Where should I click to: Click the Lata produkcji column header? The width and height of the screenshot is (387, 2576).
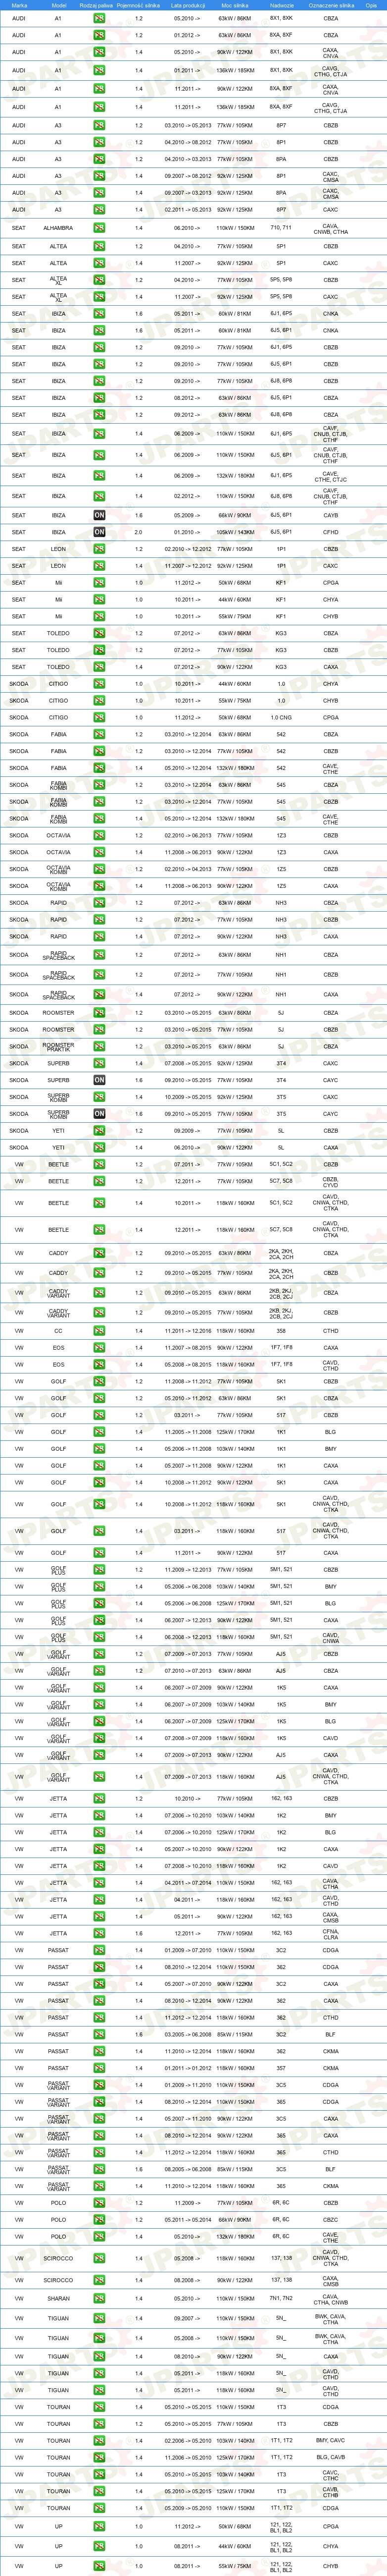pos(188,5)
